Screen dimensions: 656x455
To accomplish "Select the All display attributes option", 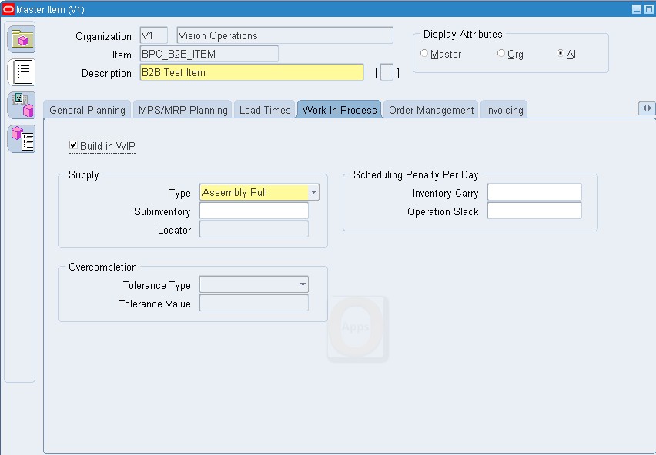I will pyautogui.click(x=561, y=54).
